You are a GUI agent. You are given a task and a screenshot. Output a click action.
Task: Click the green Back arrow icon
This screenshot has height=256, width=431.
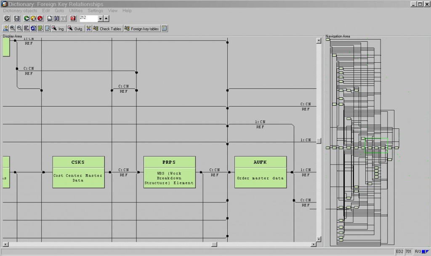(x=27, y=19)
